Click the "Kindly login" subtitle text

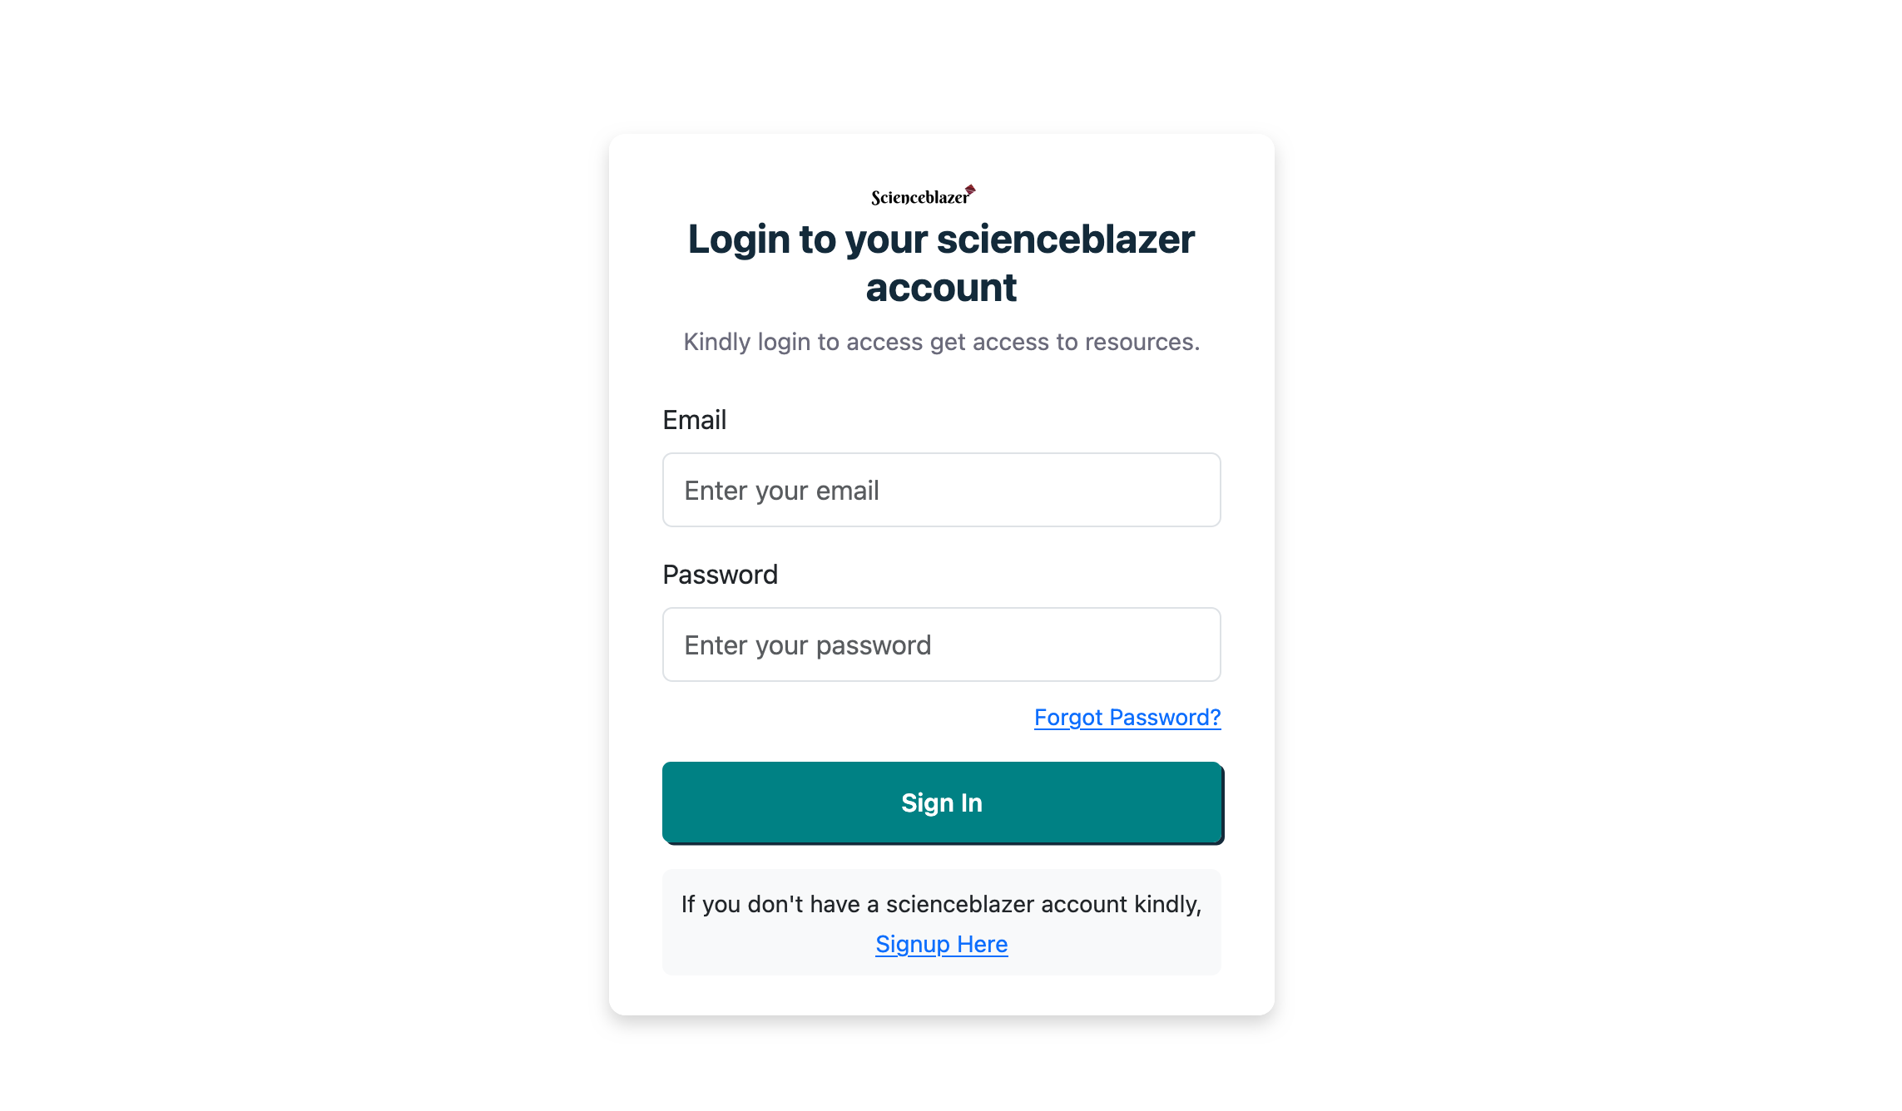941,342
